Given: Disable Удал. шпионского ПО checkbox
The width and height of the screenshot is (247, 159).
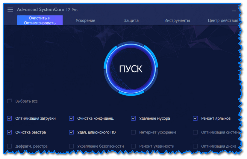Looking at the screenshot, I should click(x=71, y=132).
